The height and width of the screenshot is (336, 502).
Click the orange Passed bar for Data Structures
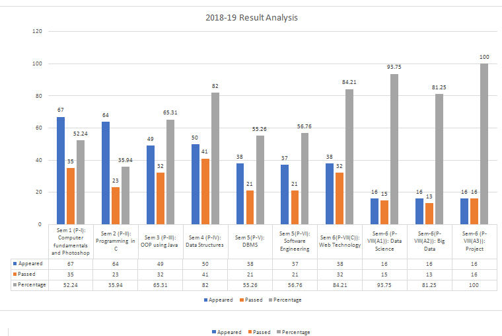pyautogui.click(x=205, y=191)
